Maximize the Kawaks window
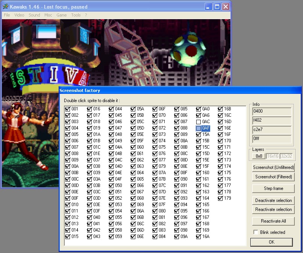The image size is (303, 253). 217,7
